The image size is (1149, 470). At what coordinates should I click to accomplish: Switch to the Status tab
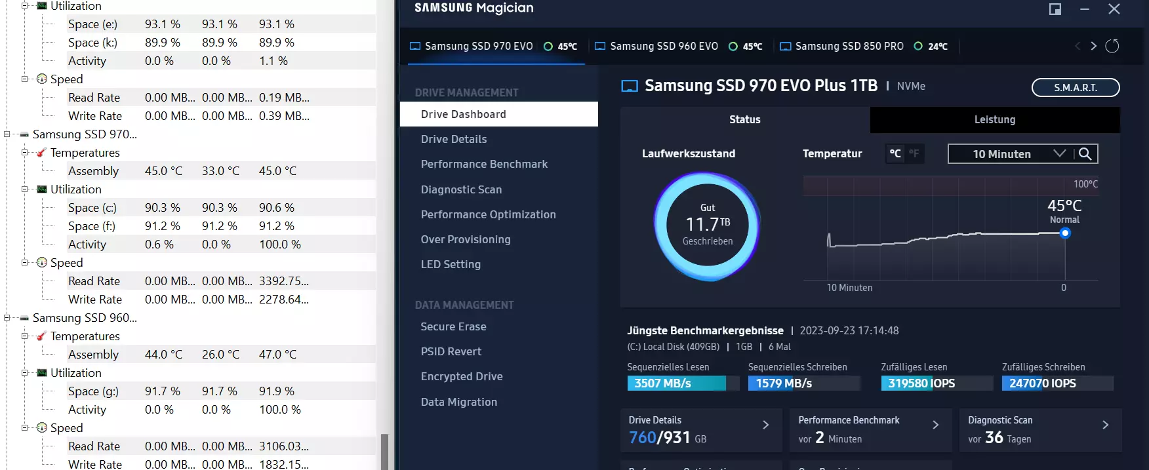click(745, 119)
